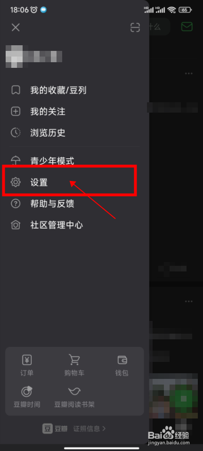Open 豆瓣时间 shortcut
Screen dimensions: 203x451
pyautogui.click(x=27, y=397)
